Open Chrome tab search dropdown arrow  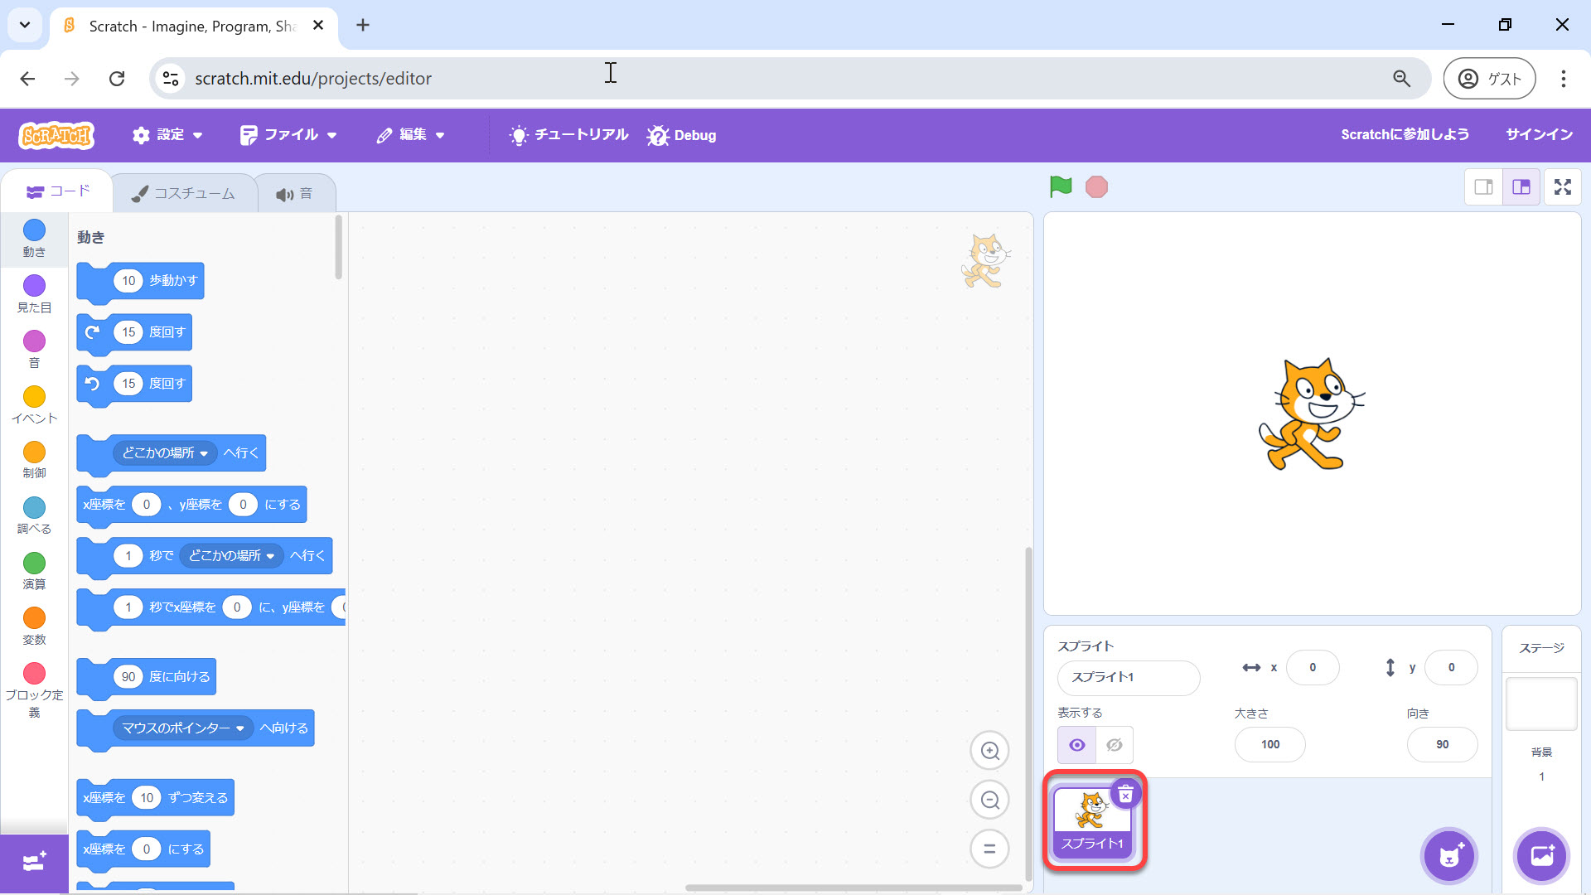[25, 25]
